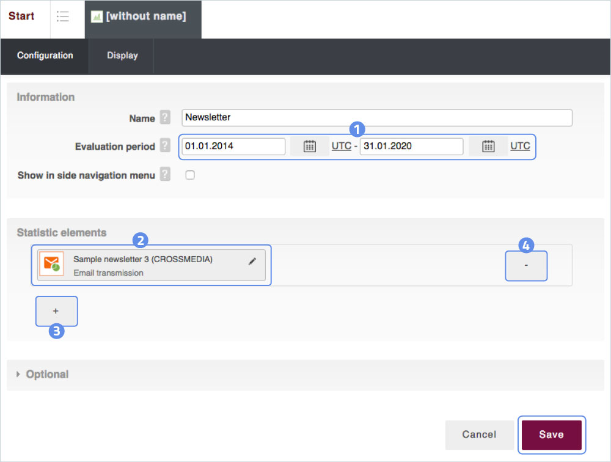The height and width of the screenshot is (462, 611).
Task: Remove the Sample newsletter 3 element
Action: click(x=526, y=266)
